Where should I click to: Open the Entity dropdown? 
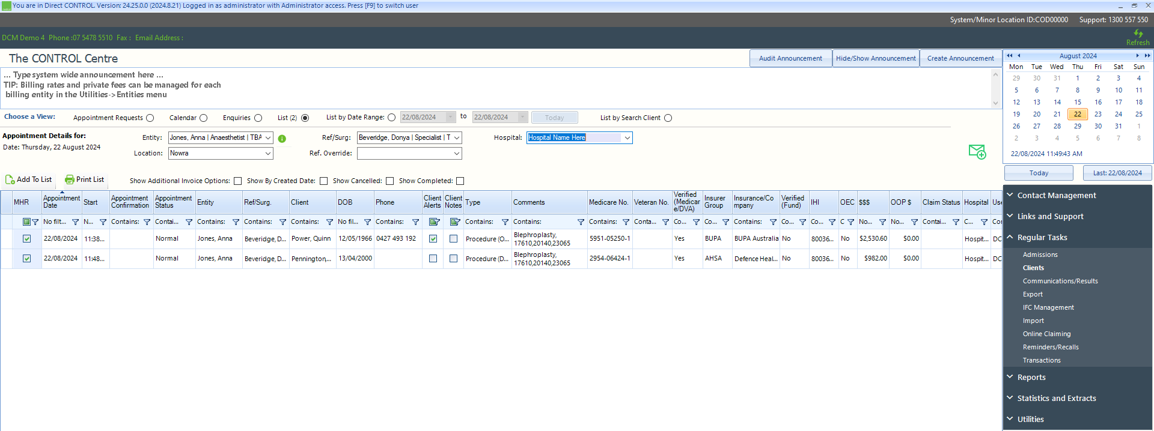(268, 138)
